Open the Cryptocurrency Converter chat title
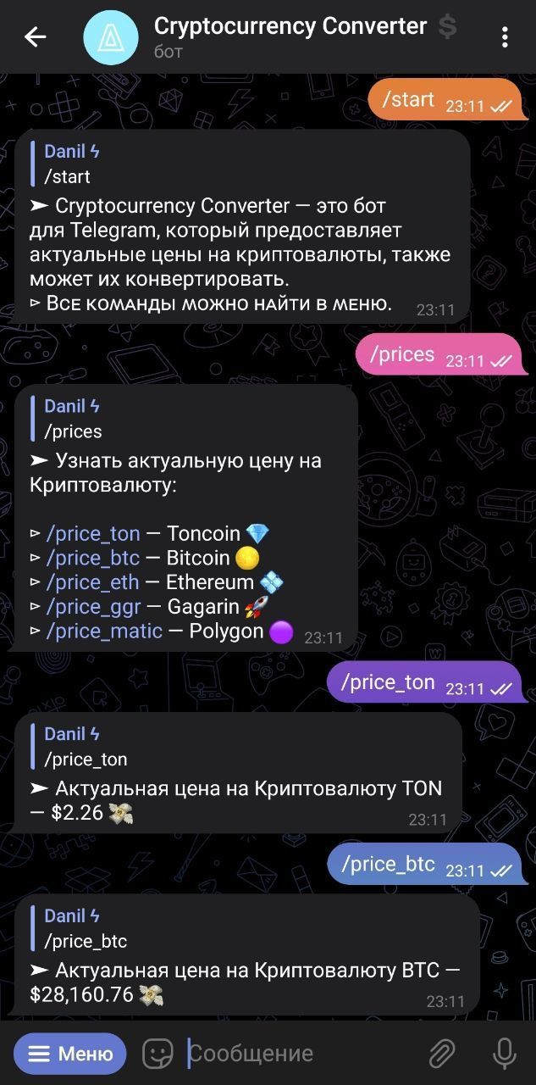Screen dimensions: 536x1085 point(290,26)
